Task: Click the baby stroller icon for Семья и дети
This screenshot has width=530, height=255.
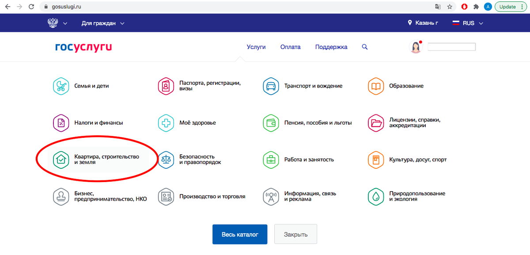Action: pyautogui.click(x=61, y=86)
